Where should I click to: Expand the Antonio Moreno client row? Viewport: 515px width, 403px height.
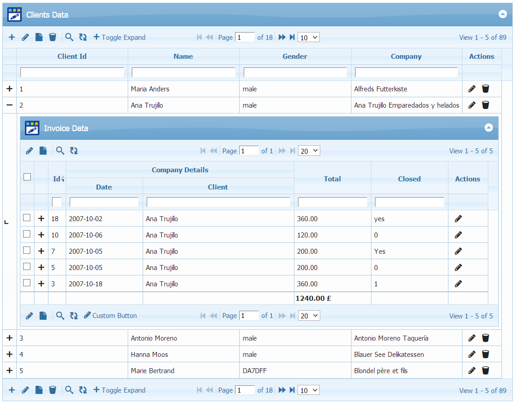[x=10, y=338]
